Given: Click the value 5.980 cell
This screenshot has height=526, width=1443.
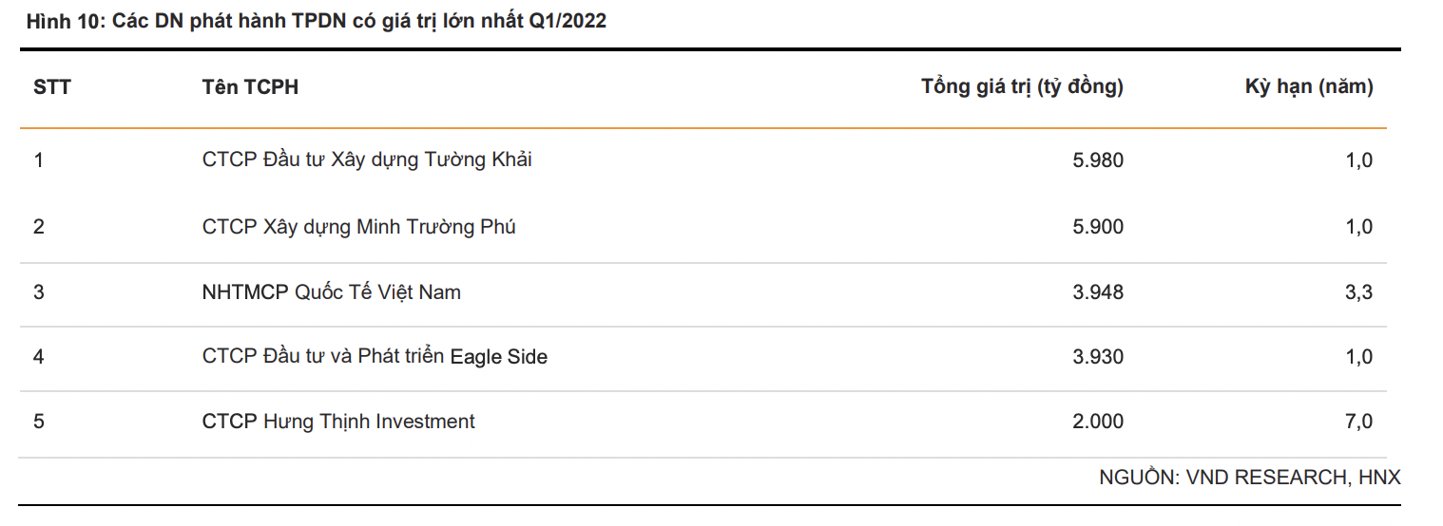Looking at the screenshot, I should click(x=1097, y=160).
